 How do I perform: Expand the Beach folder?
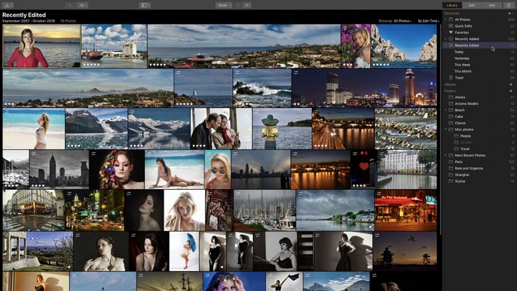446,110
